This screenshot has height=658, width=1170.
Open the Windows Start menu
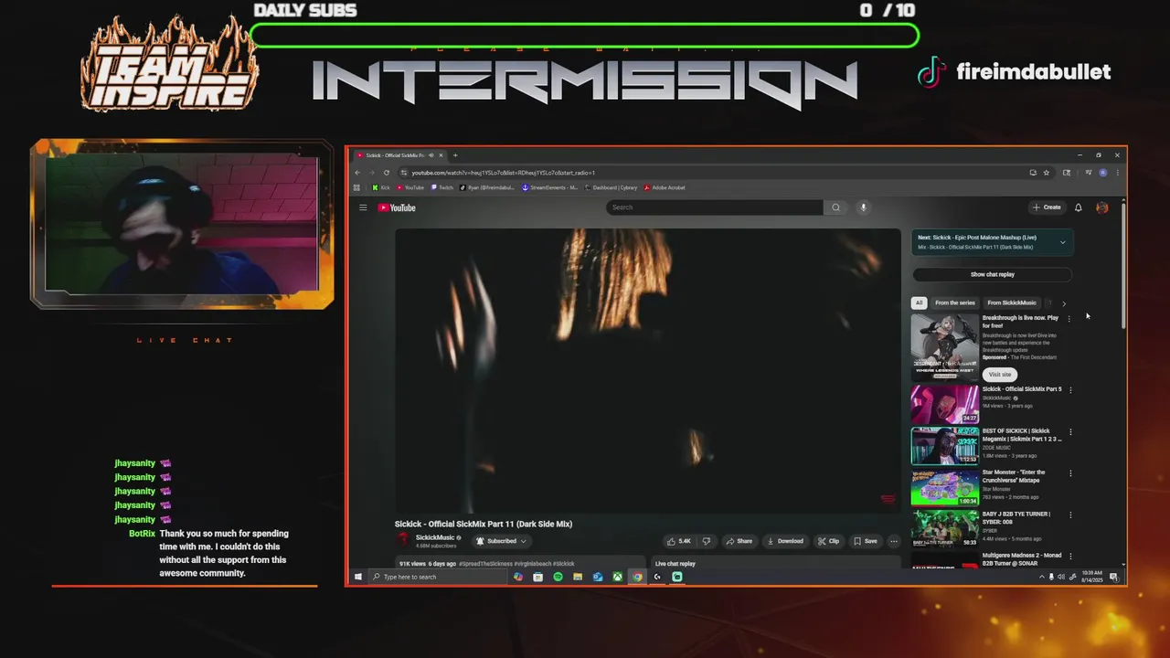358,577
